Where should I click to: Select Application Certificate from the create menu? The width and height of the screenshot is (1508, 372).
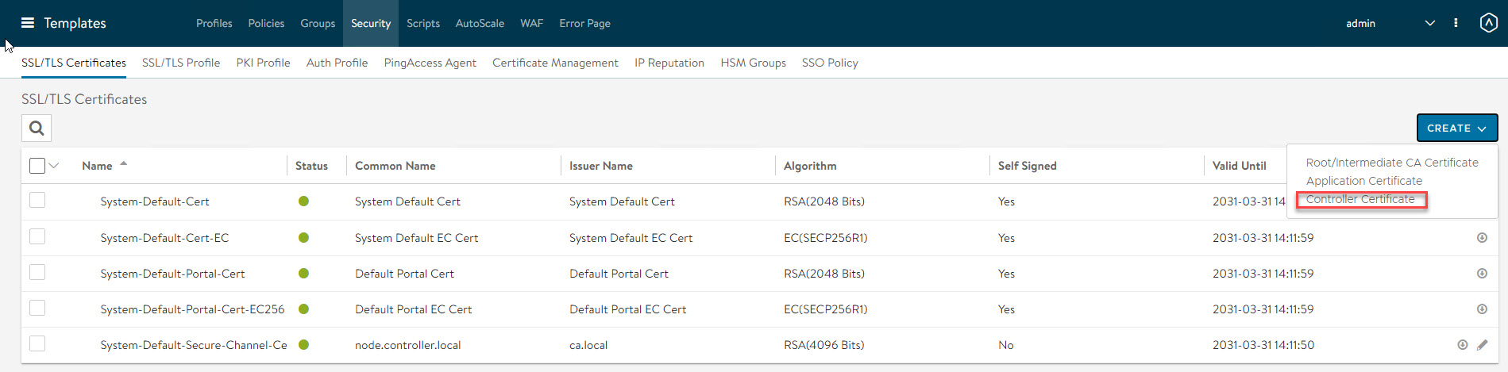[x=1363, y=181]
